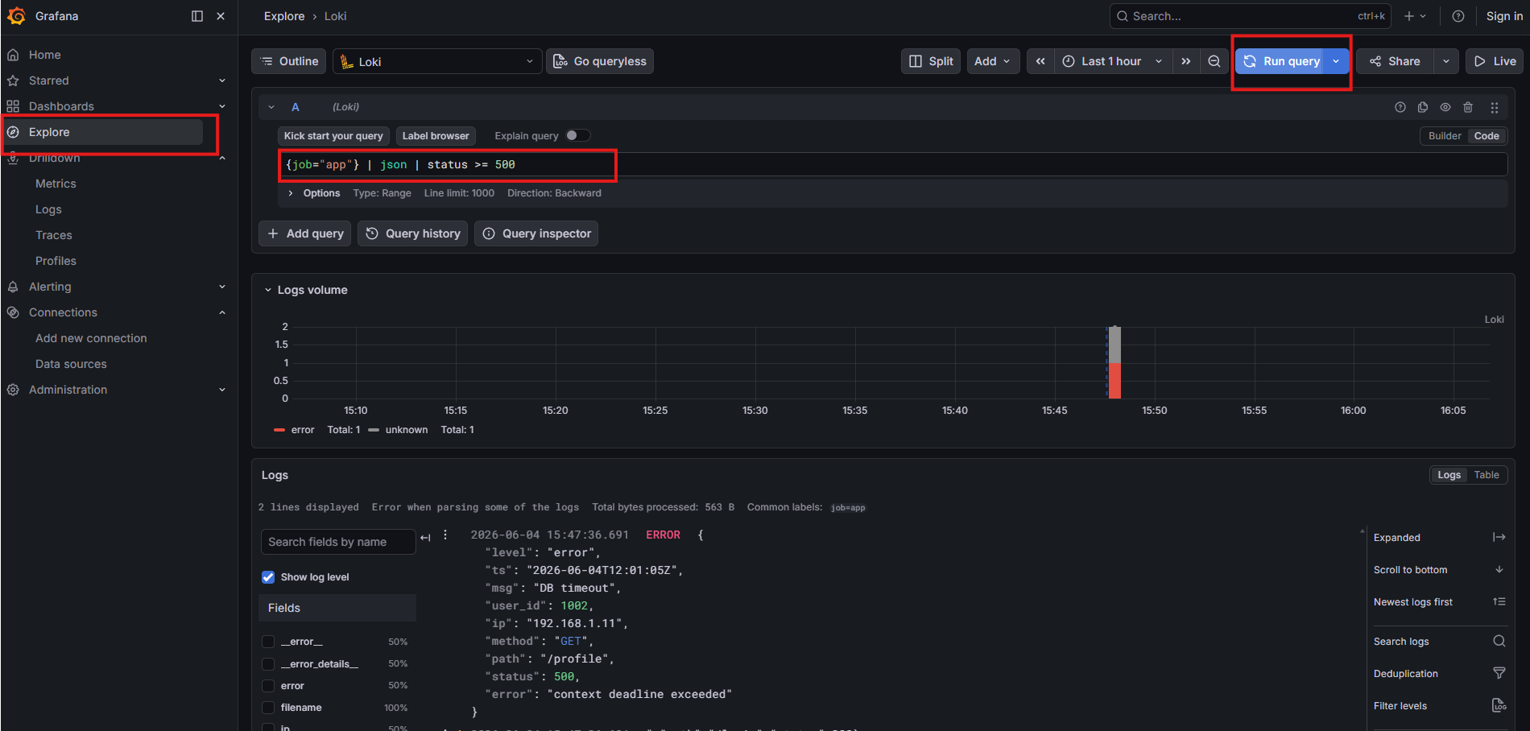Collapse the Connections section chevron

[222, 312]
